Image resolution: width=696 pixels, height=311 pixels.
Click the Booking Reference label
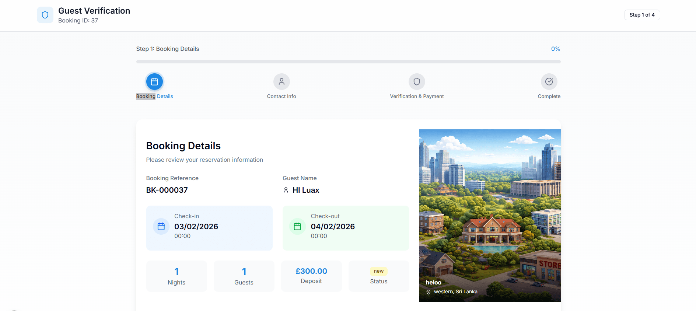(172, 178)
